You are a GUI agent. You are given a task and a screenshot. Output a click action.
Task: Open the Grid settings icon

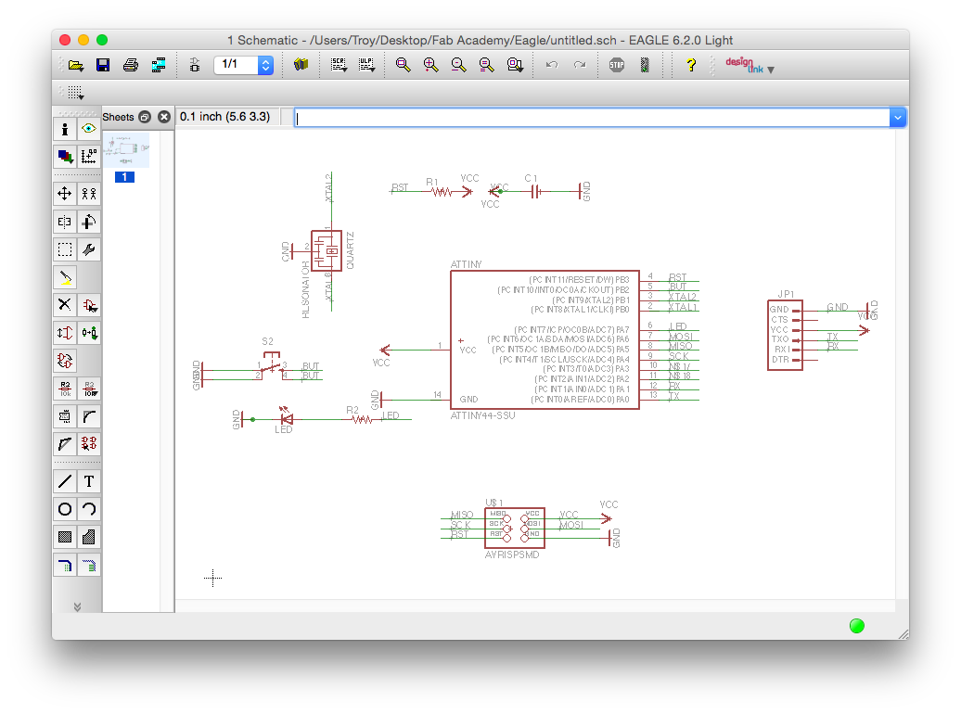click(x=76, y=93)
